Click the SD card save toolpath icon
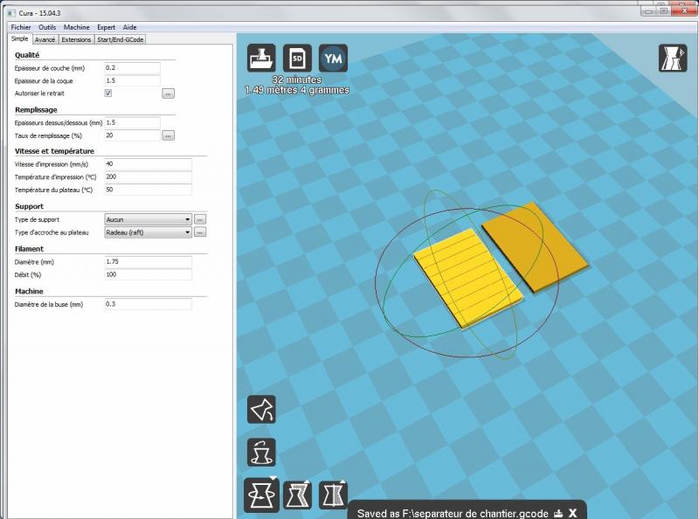Image resolution: width=699 pixels, height=519 pixels. 297,59
